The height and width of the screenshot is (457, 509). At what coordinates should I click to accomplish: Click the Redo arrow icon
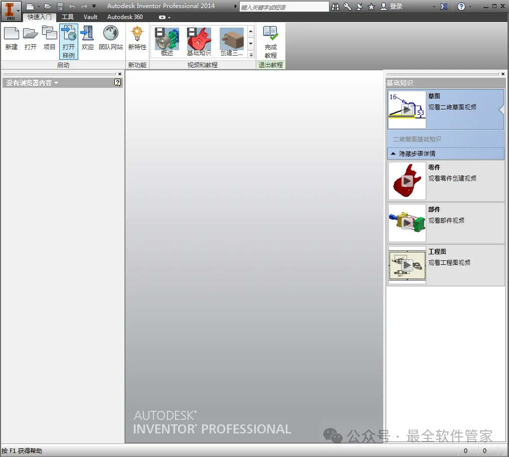84,6
